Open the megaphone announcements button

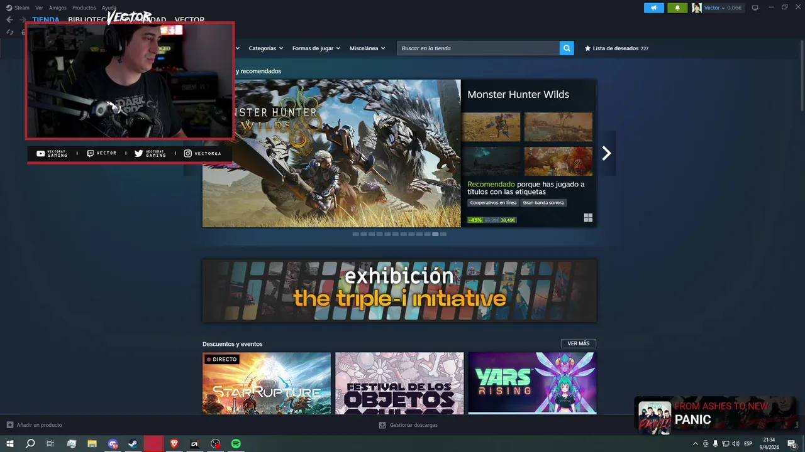[654, 8]
